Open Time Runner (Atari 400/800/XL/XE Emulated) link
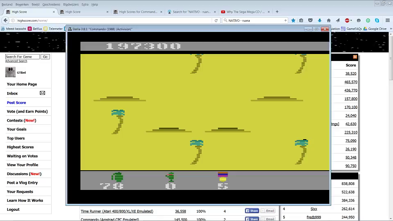 [117, 211]
